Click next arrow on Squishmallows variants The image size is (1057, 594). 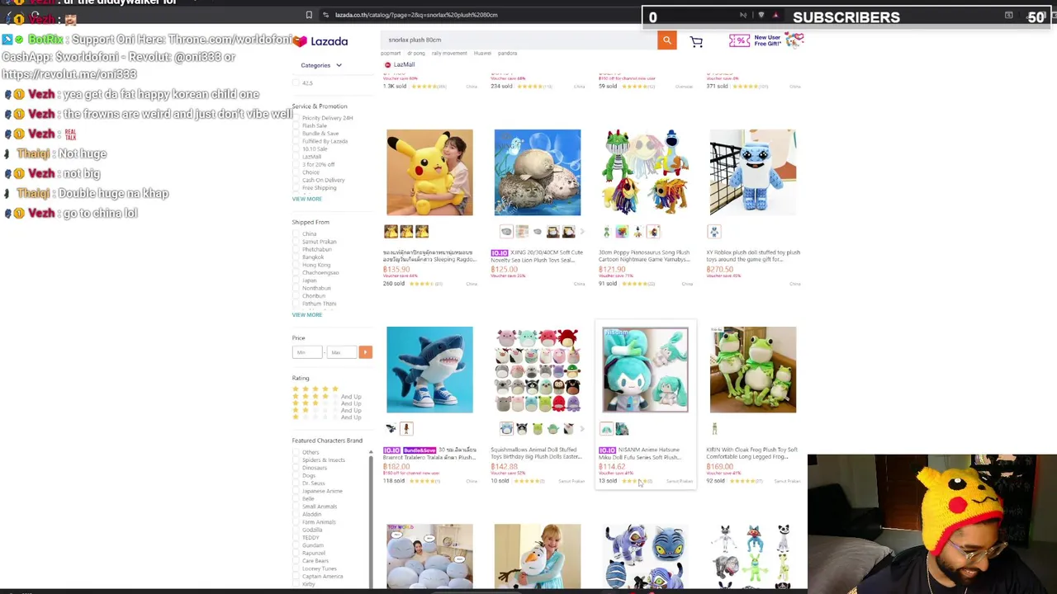[x=582, y=429]
